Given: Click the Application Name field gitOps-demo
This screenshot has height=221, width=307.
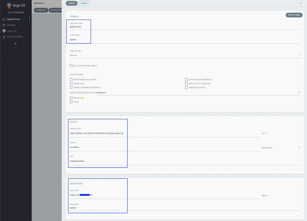Looking at the screenshot, I should coord(185,27).
